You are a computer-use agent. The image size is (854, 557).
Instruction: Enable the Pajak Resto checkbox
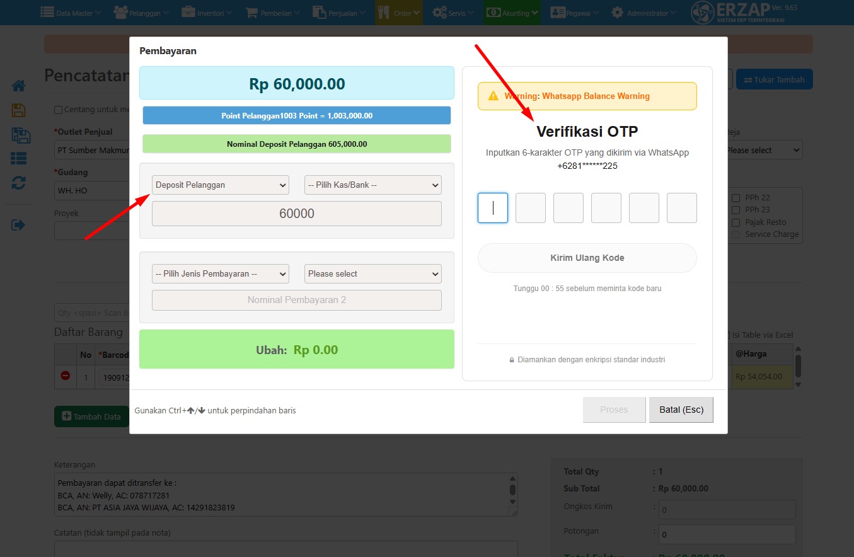pyautogui.click(x=736, y=222)
